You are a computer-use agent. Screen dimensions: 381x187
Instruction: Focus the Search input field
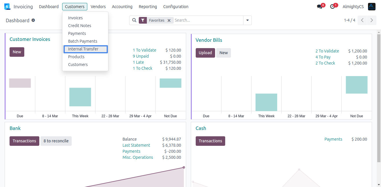(208, 20)
